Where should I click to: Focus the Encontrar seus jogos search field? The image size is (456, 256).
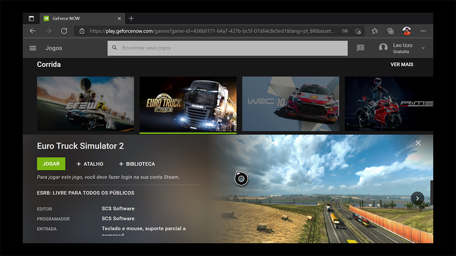pyautogui.click(x=228, y=48)
